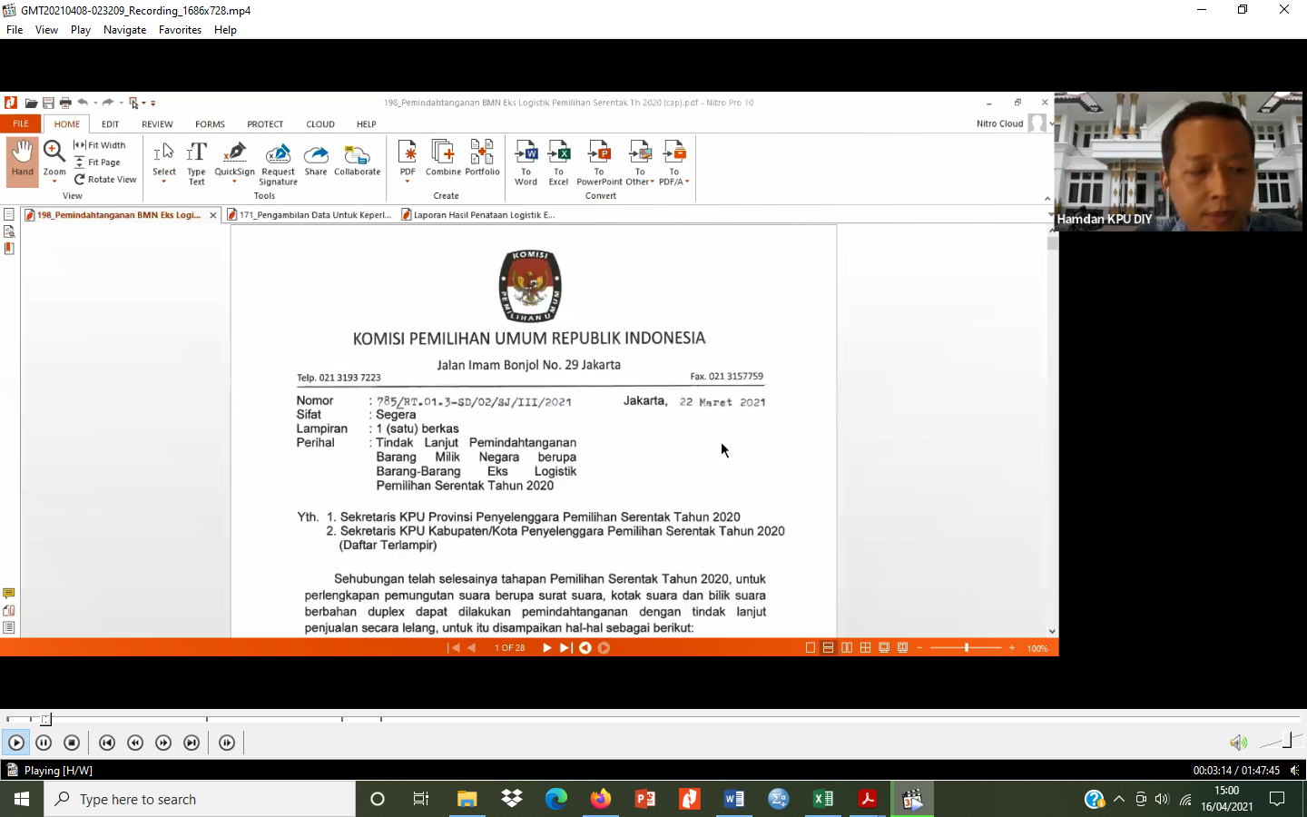Viewport: 1307px width, 817px height.
Task: Click the Share icon in ribbon
Action: [x=316, y=154]
